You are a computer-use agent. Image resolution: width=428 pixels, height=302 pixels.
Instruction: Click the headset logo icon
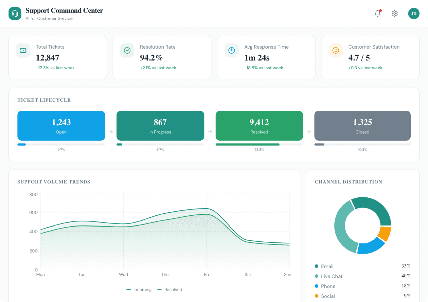(x=15, y=13)
